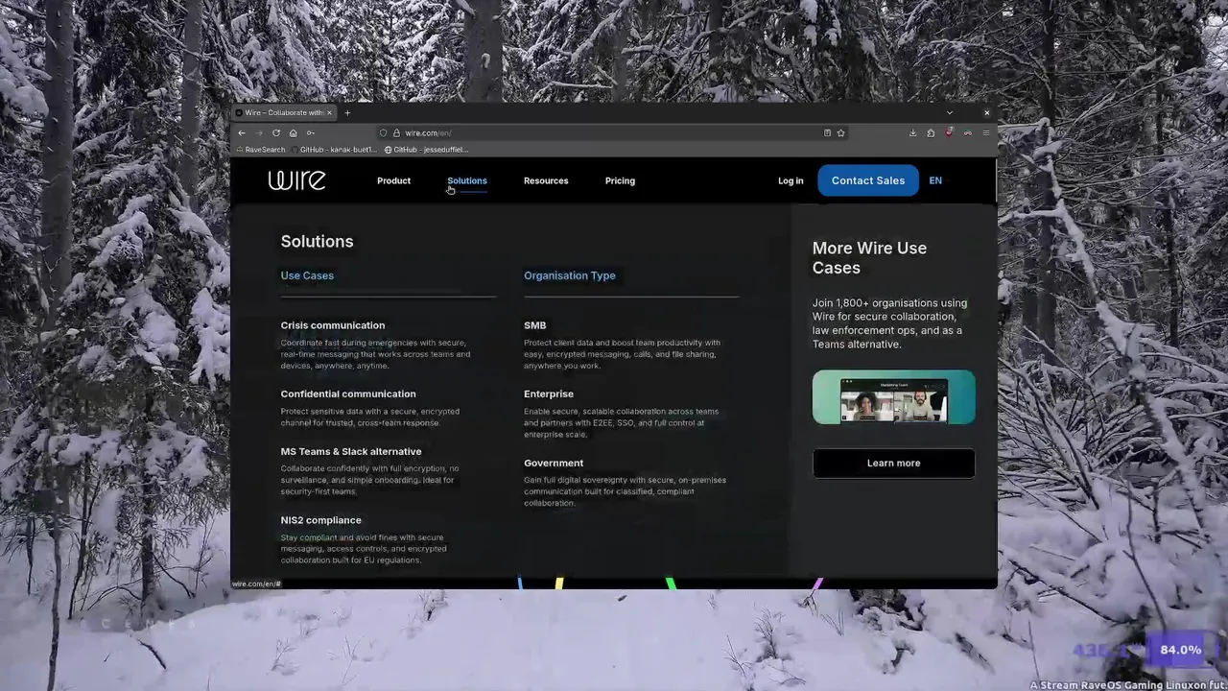Click the video call thumbnail image
This screenshot has width=1228, height=691.
pyautogui.click(x=894, y=397)
